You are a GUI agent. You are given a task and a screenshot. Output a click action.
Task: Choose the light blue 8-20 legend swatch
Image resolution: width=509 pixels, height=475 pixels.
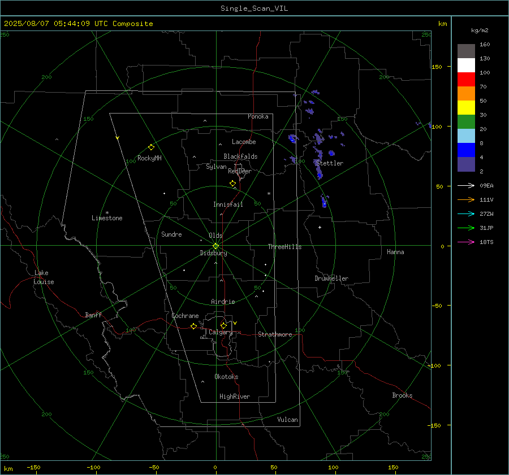(x=466, y=136)
